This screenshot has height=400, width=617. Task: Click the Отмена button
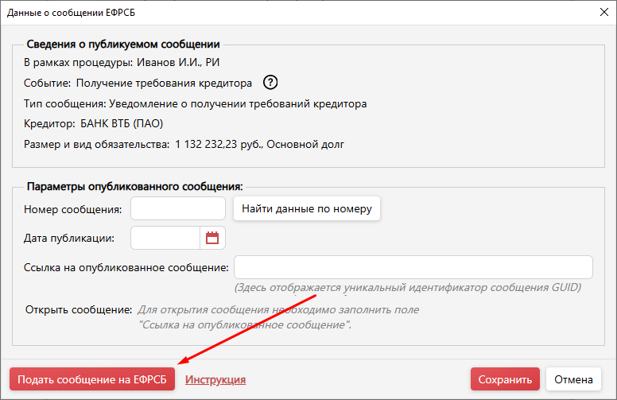(573, 379)
